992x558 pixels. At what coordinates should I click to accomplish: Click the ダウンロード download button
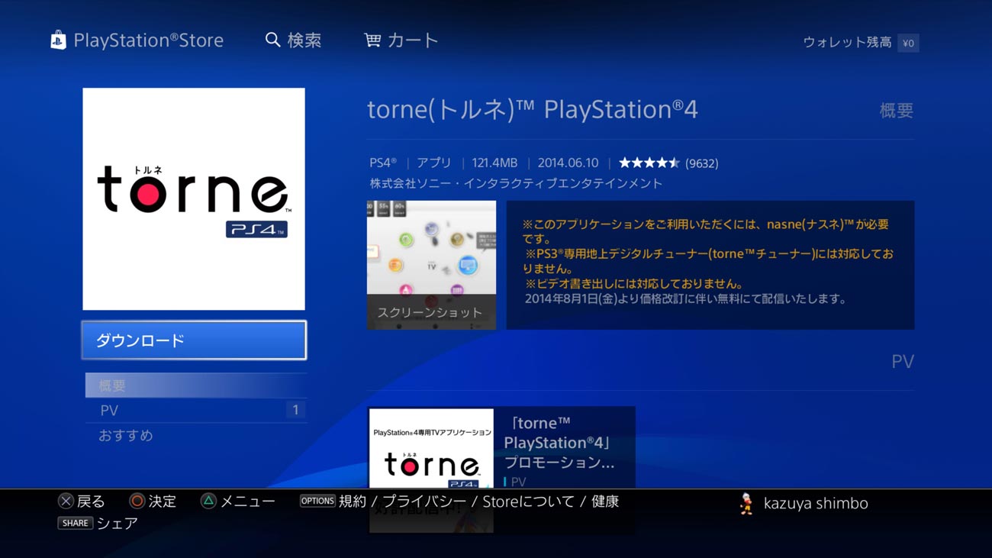point(194,340)
